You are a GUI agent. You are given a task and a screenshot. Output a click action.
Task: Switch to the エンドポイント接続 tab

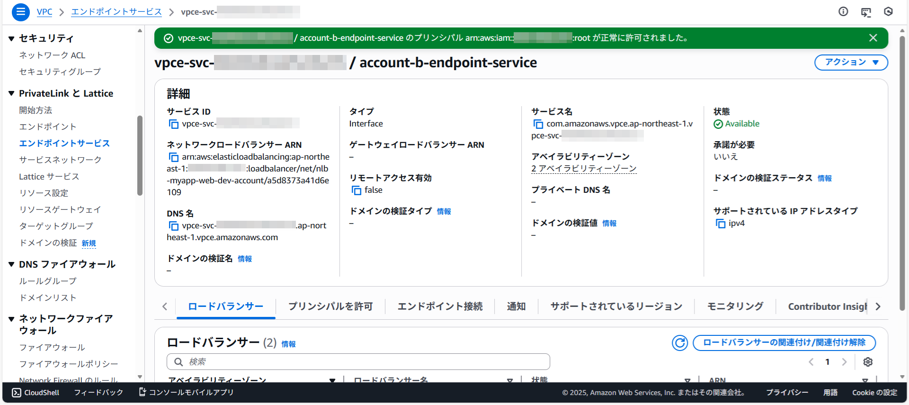click(440, 306)
